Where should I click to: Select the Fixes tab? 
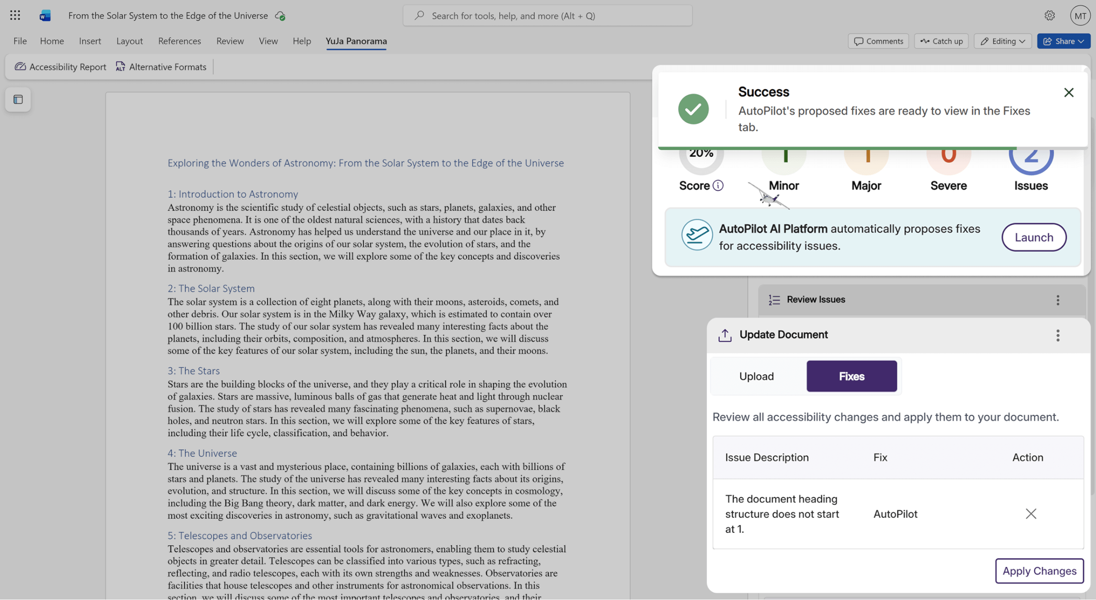pyautogui.click(x=851, y=376)
